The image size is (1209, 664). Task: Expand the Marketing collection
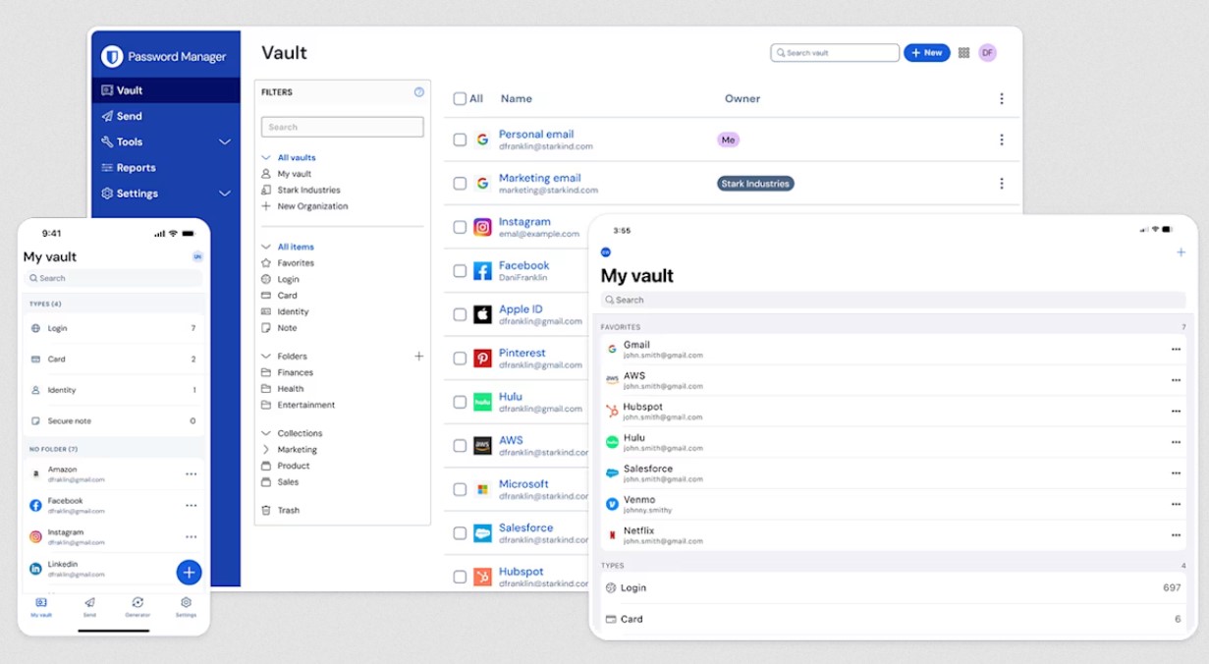266,450
